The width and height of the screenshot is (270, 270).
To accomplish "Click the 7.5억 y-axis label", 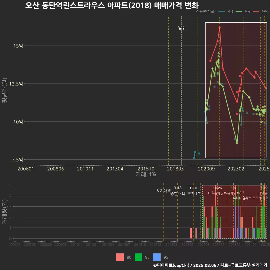I will (17, 160).
